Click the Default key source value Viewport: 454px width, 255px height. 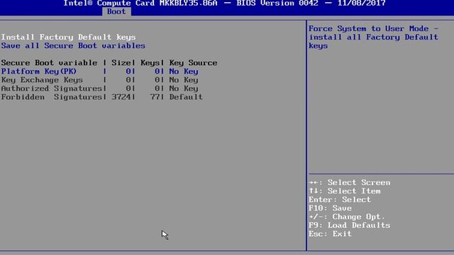(186, 97)
